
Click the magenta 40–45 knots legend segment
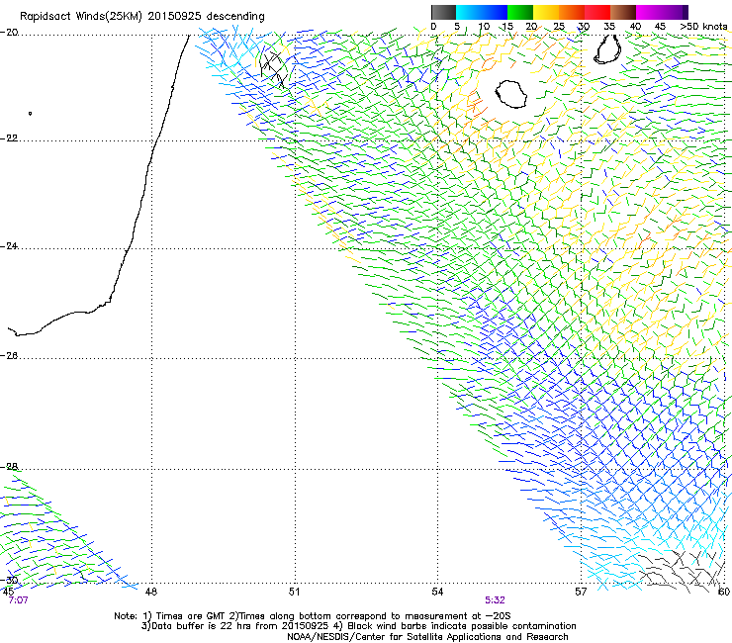coord(649,12)
